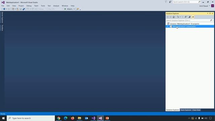Click the Quick Launch magnifier icon
The image size is (215, 121).
(199, 2)
